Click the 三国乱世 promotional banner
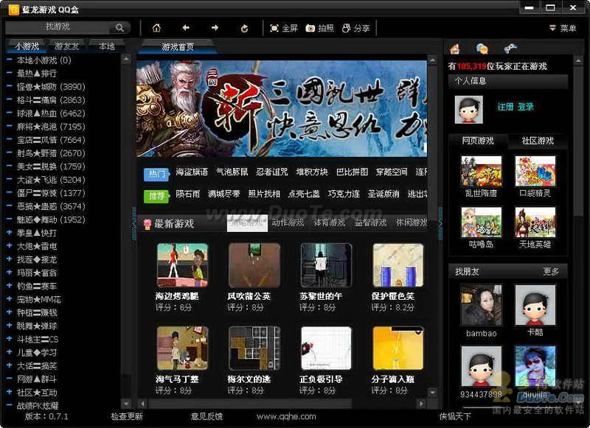The width and height of the screenshot is (590, 428). pyautogui.click(x=282, y=108)
